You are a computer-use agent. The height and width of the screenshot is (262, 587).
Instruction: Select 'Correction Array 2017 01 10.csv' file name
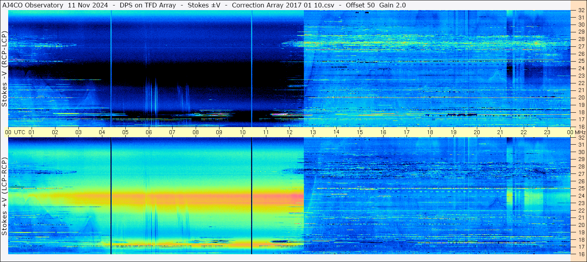pos(283,5)
